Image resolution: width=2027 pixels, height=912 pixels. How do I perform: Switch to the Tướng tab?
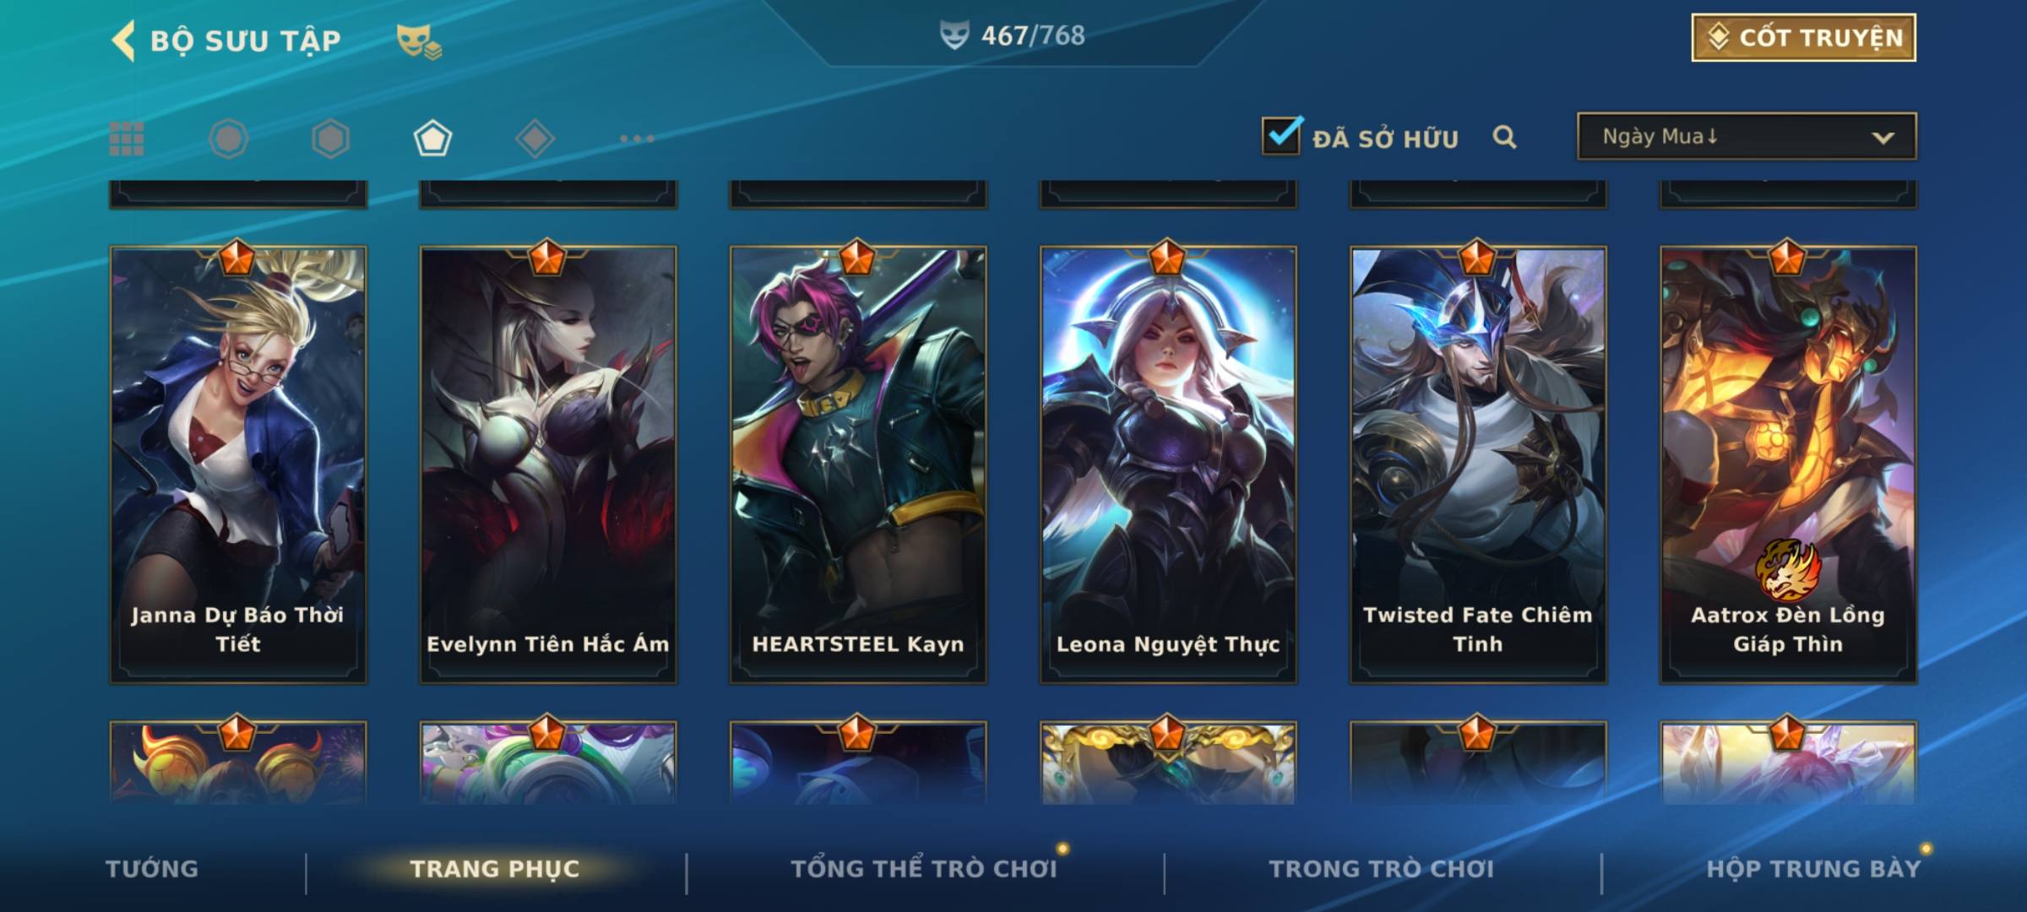tap(152, 869)
